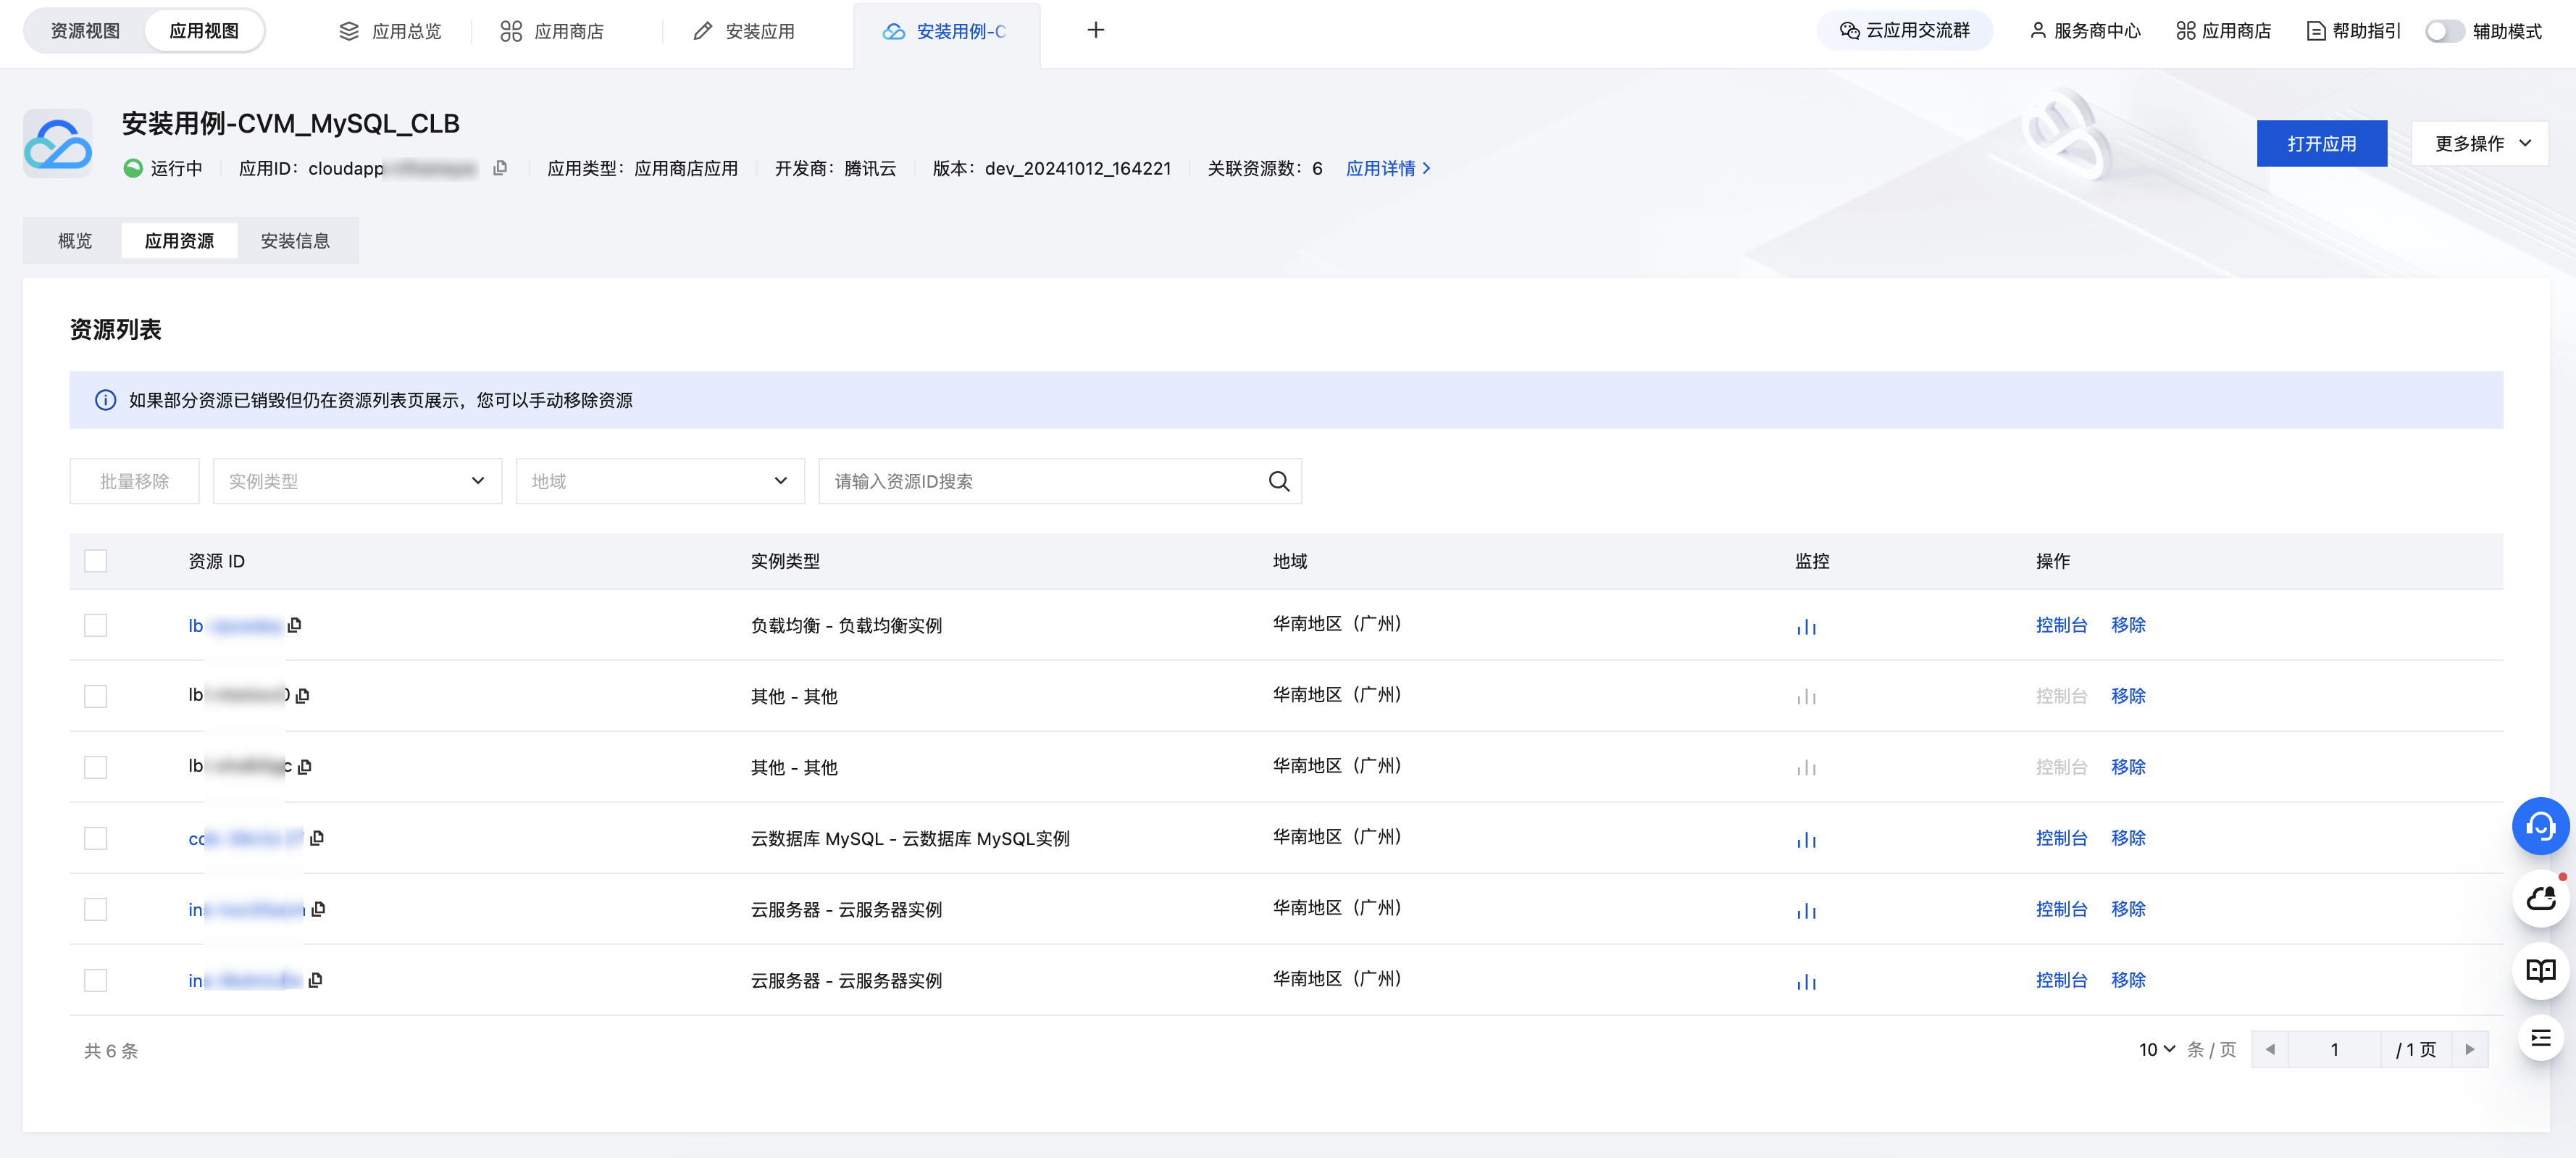Switch to the 概览 tab

point(75,241)
